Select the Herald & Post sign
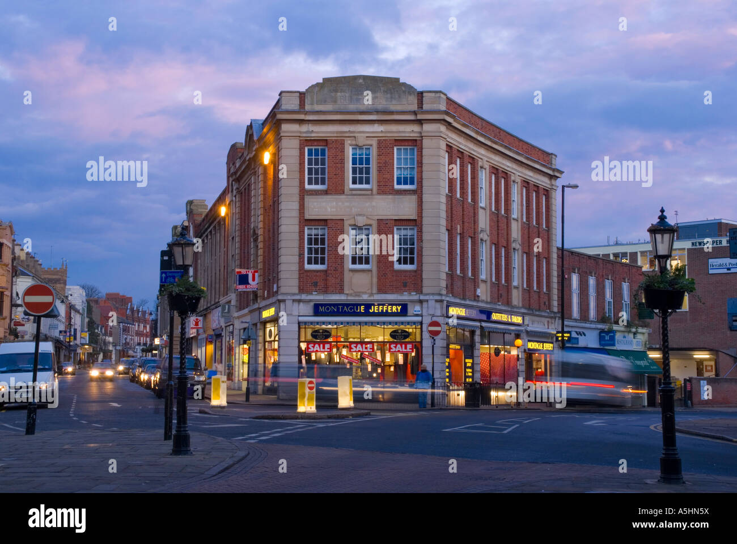 pyautogui.click(x=722, y=266)
